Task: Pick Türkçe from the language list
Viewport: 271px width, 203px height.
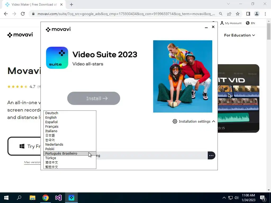Action: pos(70,158)
